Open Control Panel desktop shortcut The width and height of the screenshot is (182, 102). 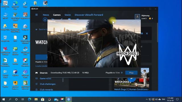point(5,74)
